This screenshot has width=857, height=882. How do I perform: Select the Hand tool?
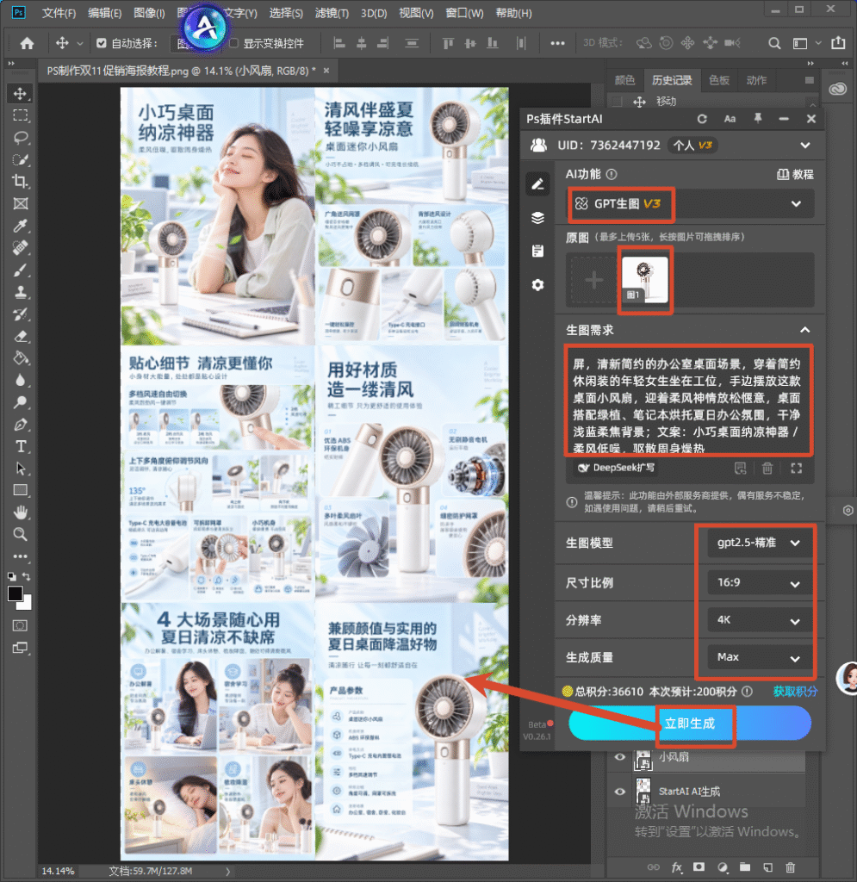pyautogui.click(x=21, y=512)
